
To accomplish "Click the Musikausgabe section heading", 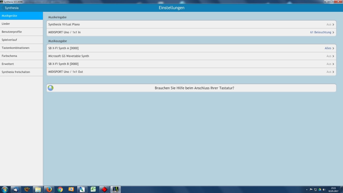I will pos(58,41).
